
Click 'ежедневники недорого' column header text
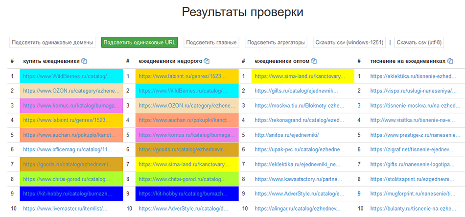170,61
